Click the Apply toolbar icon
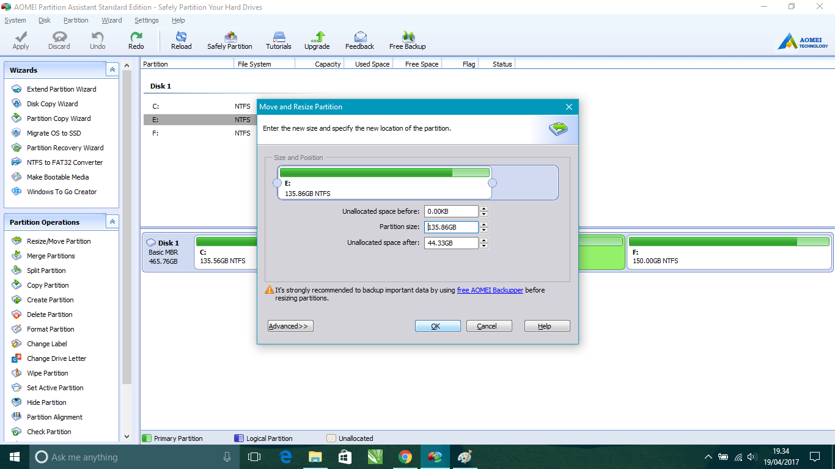 coord(21,41)
